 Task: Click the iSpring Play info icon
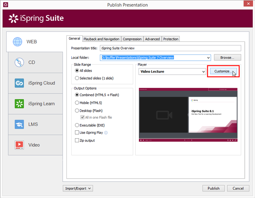tap(106, 133)
